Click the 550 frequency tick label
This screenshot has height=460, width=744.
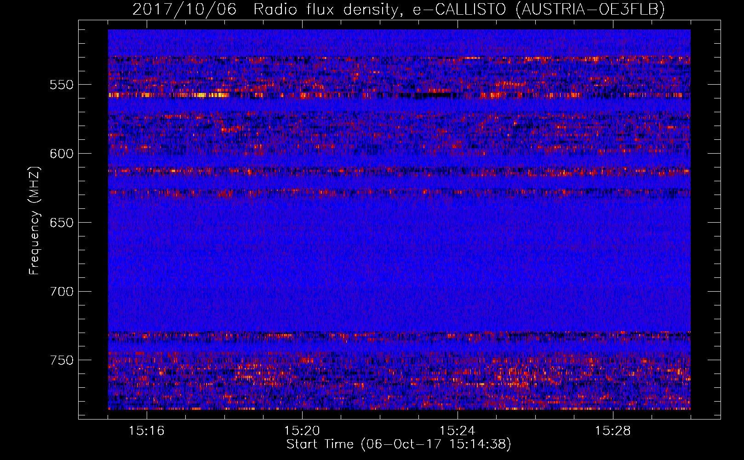tap(62, 85)
